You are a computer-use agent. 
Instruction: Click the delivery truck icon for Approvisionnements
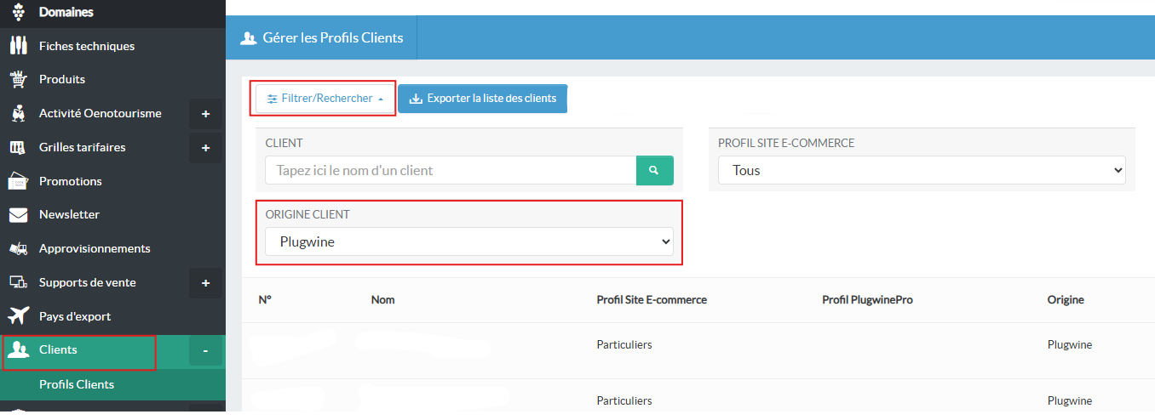[18, 248]
